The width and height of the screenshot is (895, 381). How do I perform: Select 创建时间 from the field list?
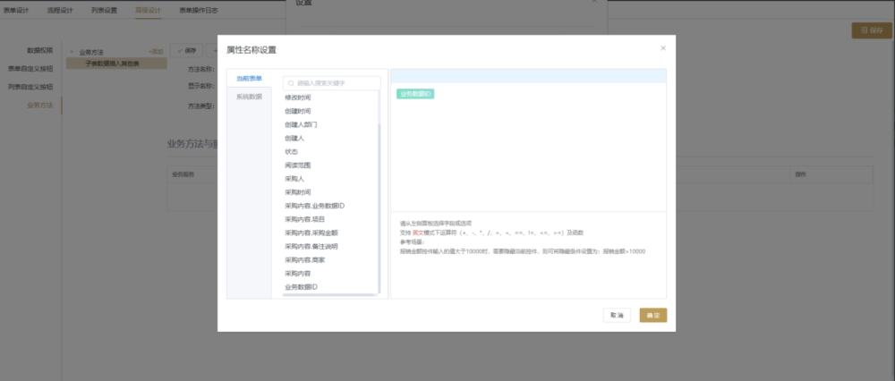298,111
